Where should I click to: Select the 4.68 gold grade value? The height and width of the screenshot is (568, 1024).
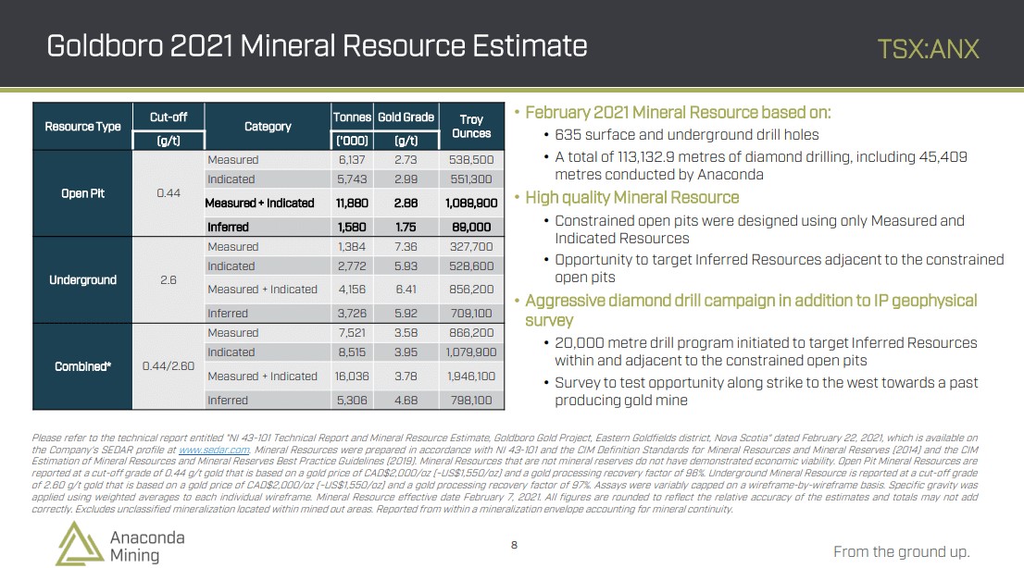tap(406, 401)
